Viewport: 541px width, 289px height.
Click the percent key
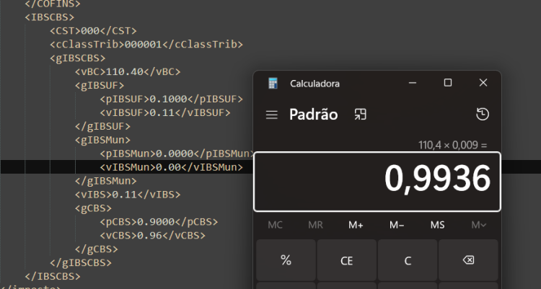click(x=286, y=260)
